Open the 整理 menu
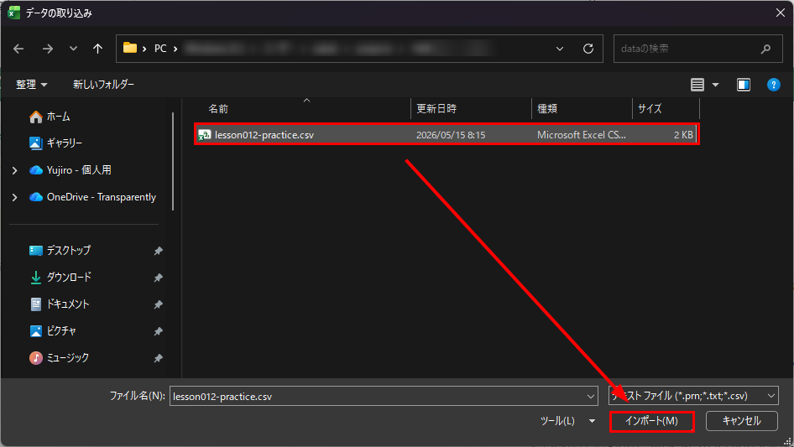794x447 pixels. coord(31,85)
